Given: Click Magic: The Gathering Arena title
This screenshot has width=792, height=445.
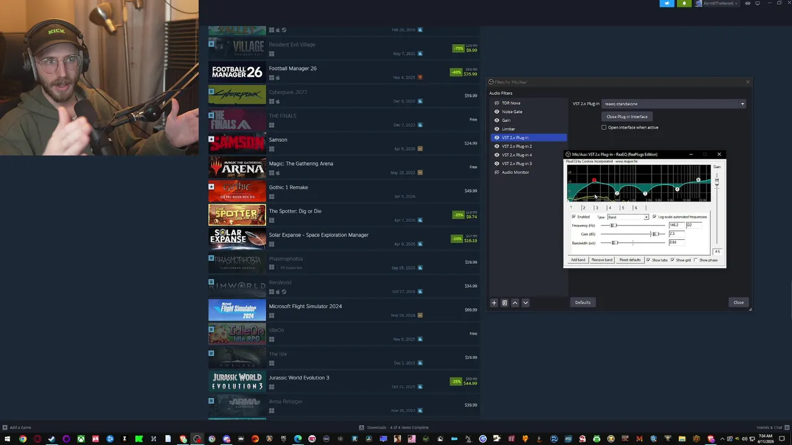Looking at the screenshot, I should click(301, 164).
